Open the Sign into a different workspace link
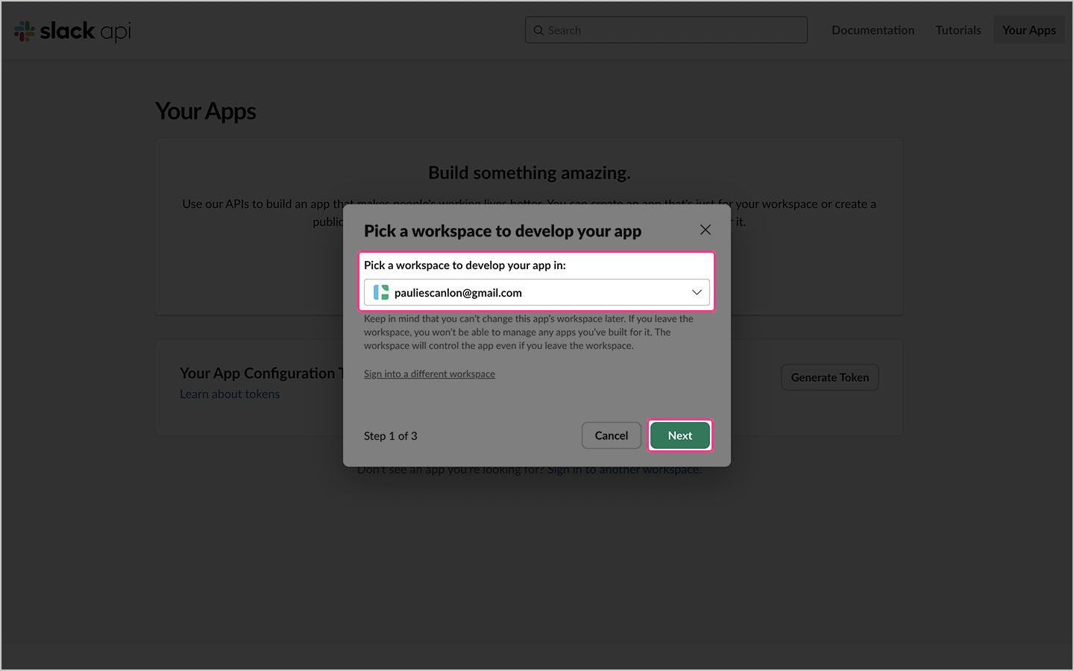 pyautogui.click(x=429, y=374)
